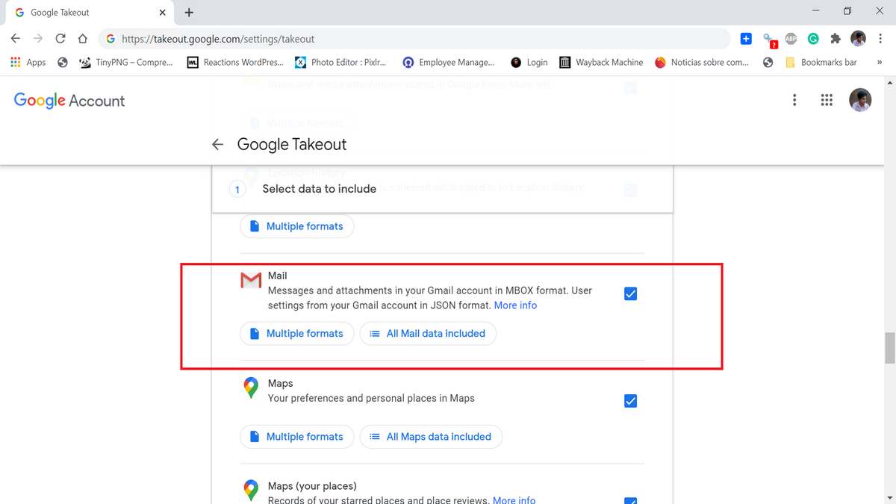This screenshot has height=504, width=896.
Task: Open a new browser tab
Action: pos(189,13)
